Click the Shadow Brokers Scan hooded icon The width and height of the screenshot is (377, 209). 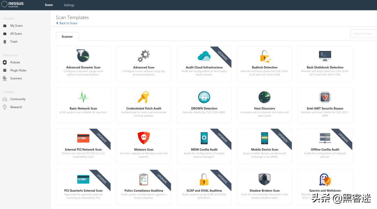tap(265, 179)
